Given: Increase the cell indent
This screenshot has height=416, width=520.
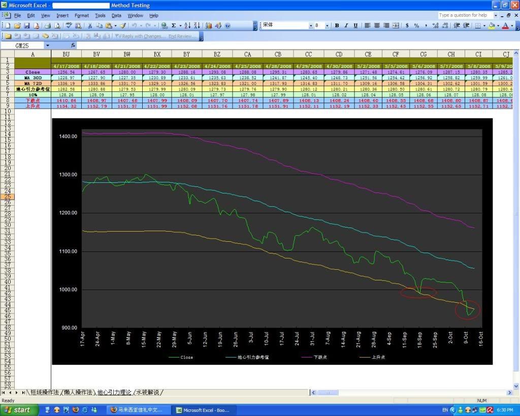Looking at the screenshot, I should (x=466, y=25).
